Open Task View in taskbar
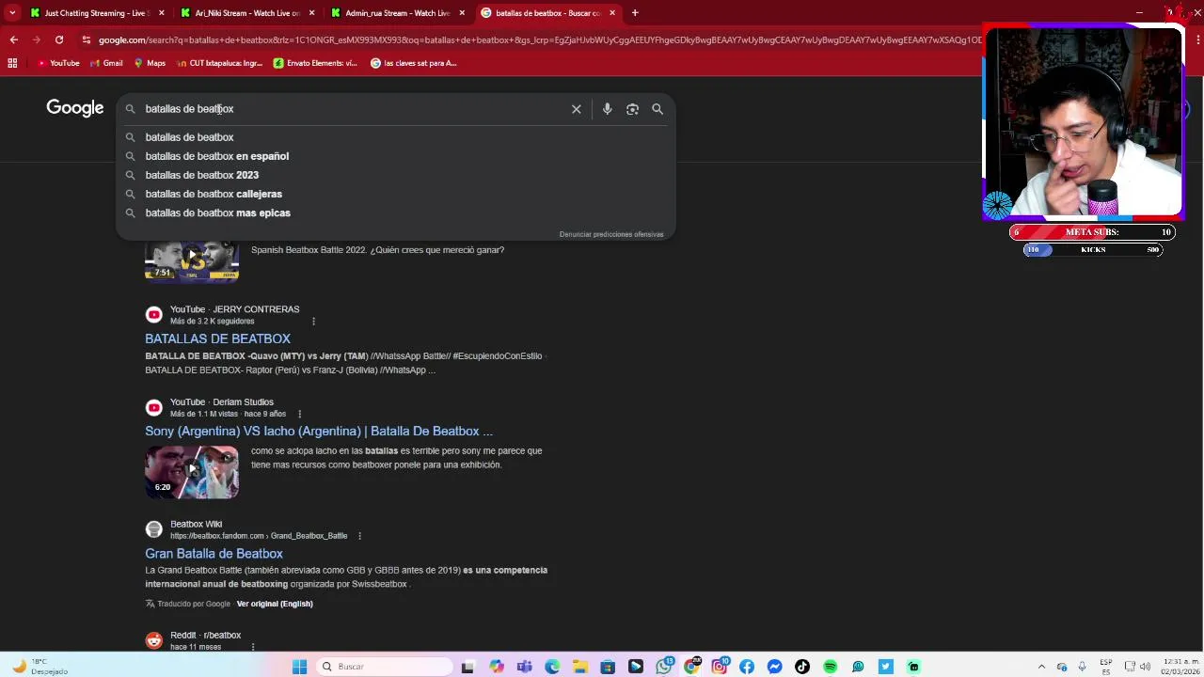Viewport: 1204px width, 677px height. 468,667
